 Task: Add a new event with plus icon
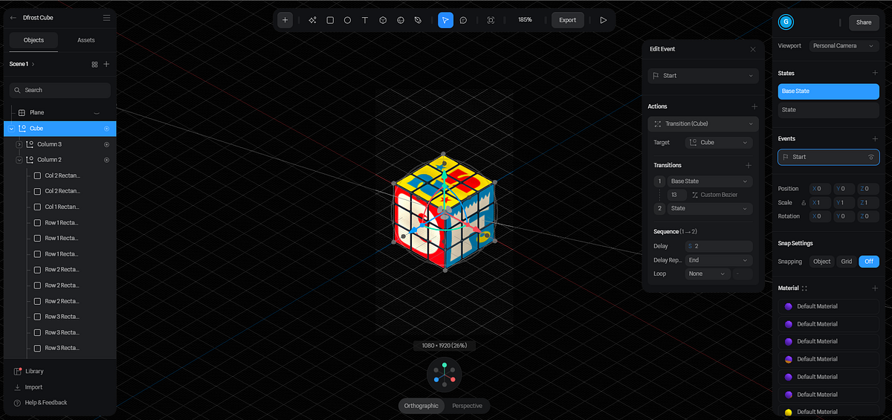[x=875, y=138]
